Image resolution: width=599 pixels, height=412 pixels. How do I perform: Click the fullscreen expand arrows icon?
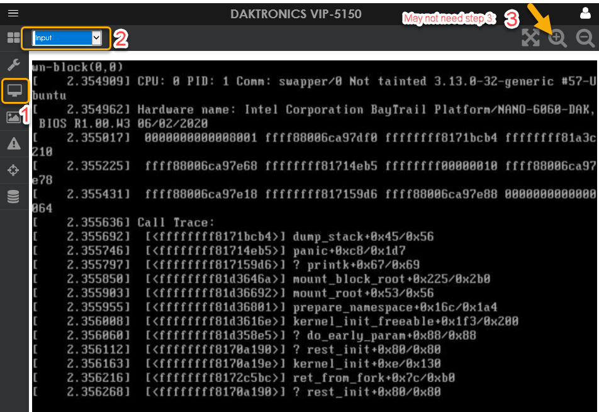click(530, 38)
